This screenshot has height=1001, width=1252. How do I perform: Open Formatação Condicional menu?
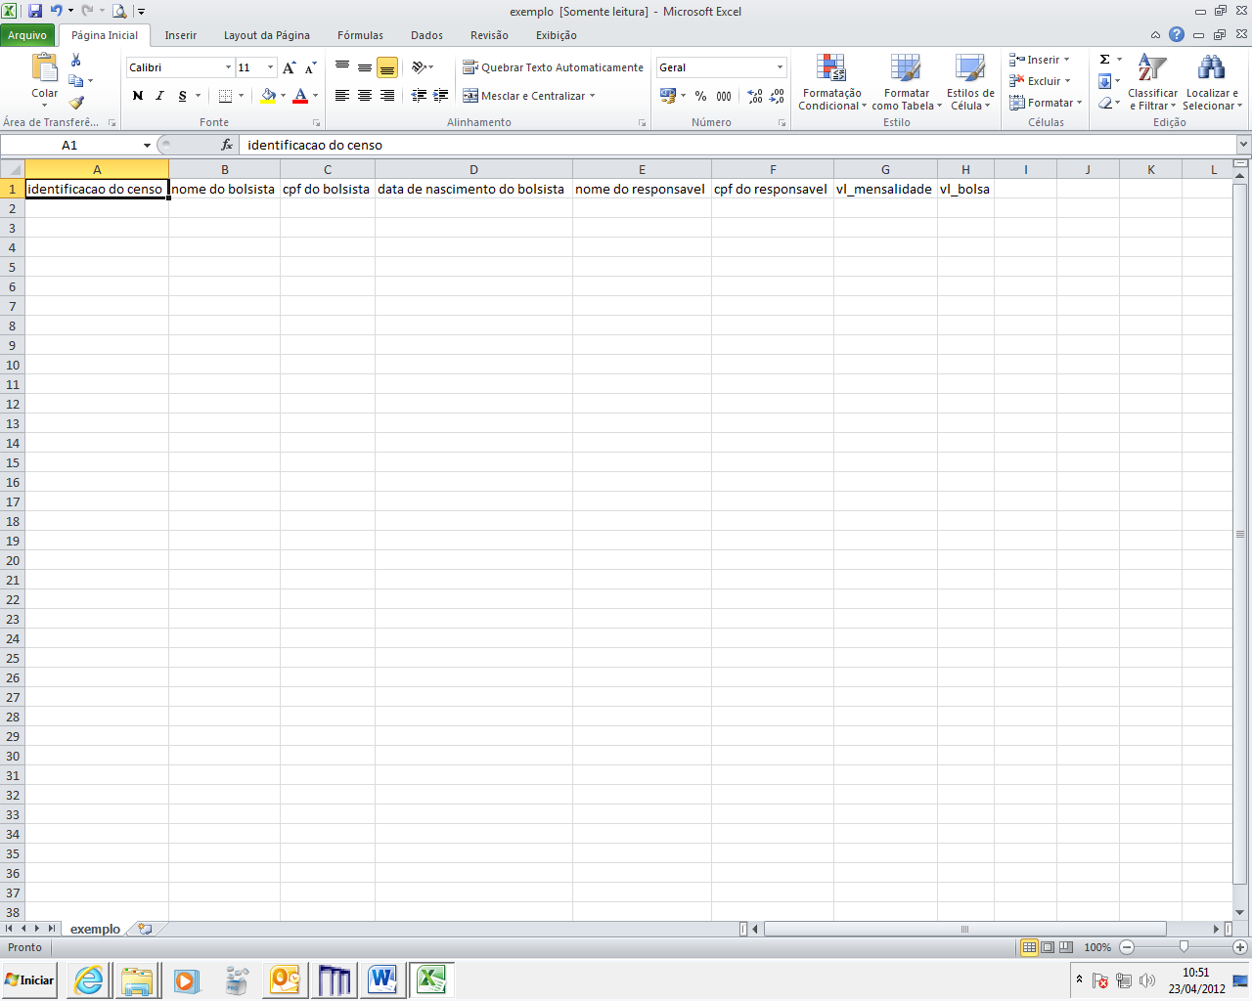point(832,83)
